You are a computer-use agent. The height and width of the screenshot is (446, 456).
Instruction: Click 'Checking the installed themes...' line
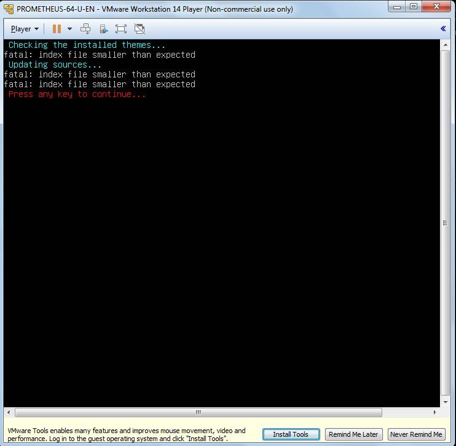coord(87,45)
